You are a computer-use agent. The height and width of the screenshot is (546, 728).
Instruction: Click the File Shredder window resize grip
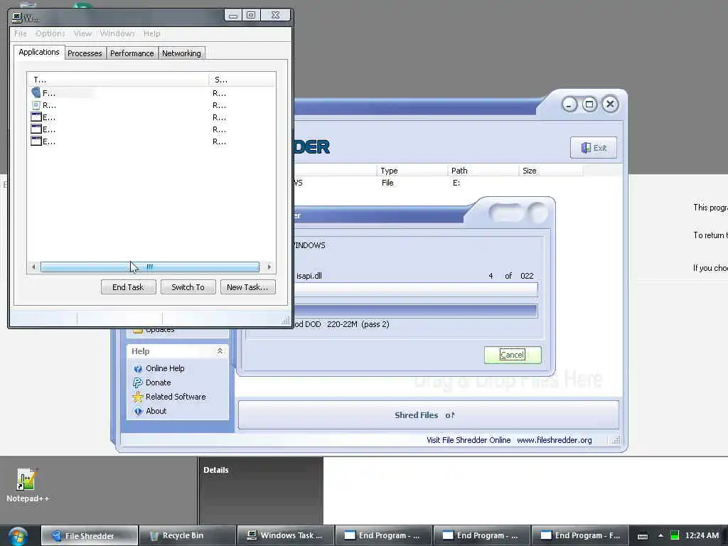pos(616,440)
